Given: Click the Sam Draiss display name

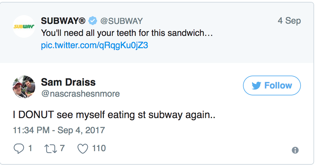Looking at the screenshot, I should 68,82.
